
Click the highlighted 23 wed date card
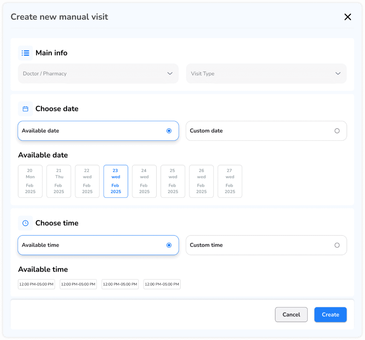[x=116, y=181]
